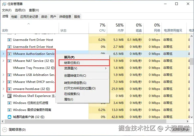Click the vmware-hostd.exe process icon
The height and width of the screenshot is (136, 194).
[9, 89]
